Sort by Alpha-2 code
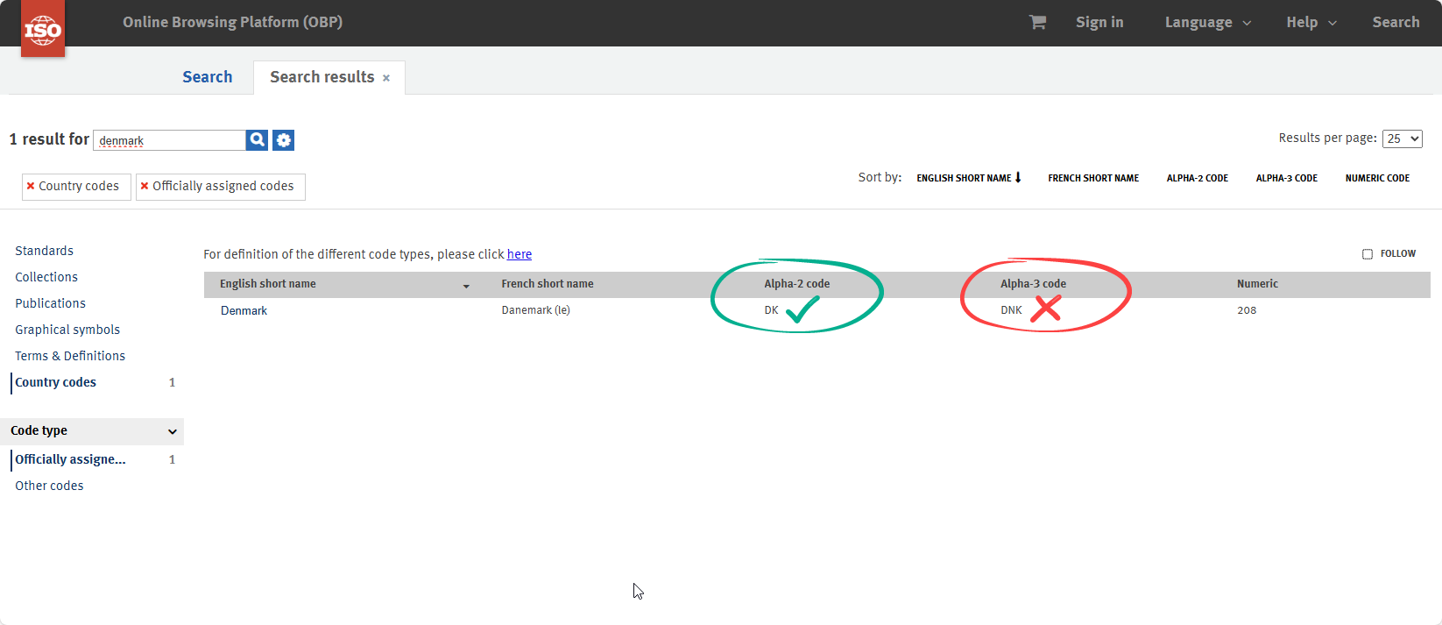This screenshot has height=625, width=1442. [1197, 178]
